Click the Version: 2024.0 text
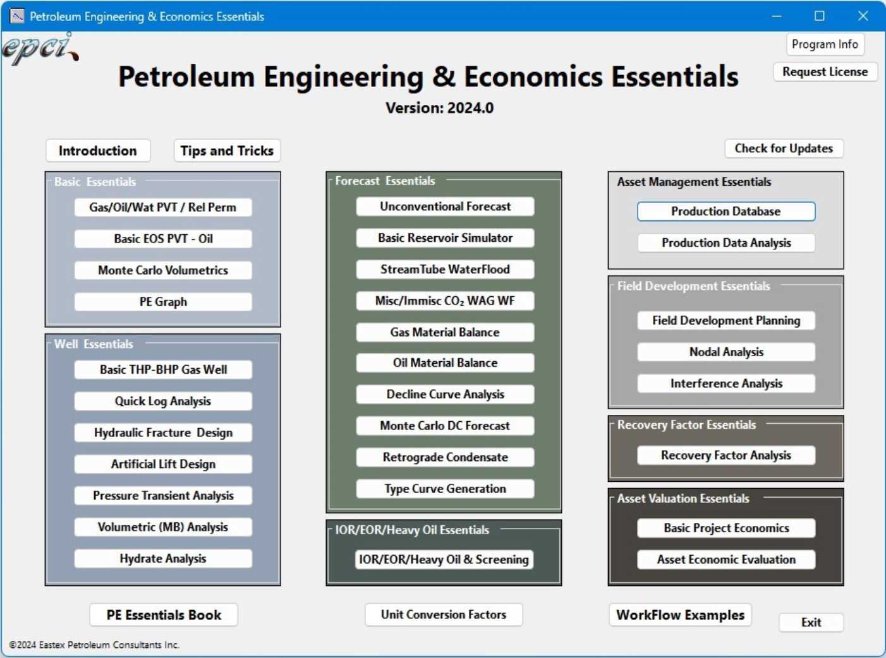Viewport: 886px width, 658px height. [x=440, y=108]
